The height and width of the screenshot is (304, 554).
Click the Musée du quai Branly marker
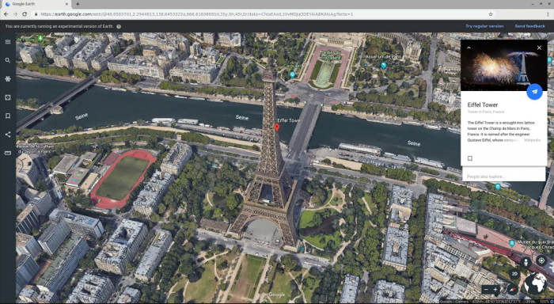pyautogui.click(x=512, y=243)
